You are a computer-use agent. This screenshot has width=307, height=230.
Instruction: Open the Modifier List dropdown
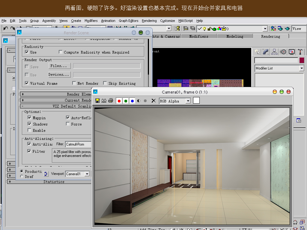click(x=302, y=68)
